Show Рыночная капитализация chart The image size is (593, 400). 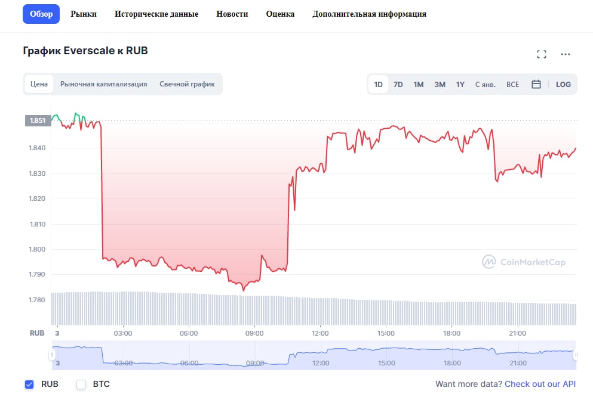pyautogui.click(x=103, y=84)
